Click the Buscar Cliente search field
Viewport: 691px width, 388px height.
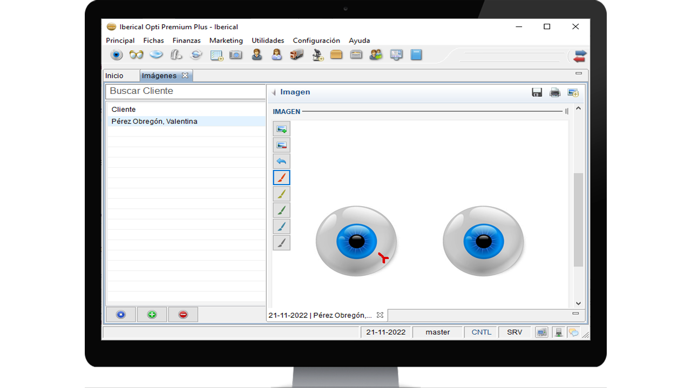[x=185, y=91]
